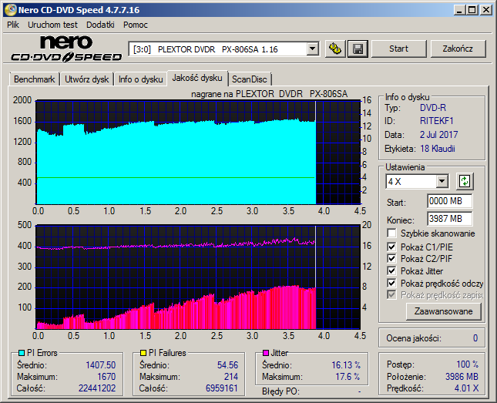Click the Zakończ button
This screenshot has width=497, height=403.
click(458, 49)
